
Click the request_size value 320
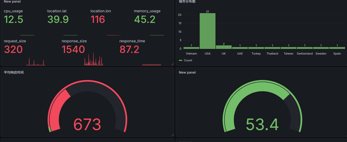[x=13, y=49]
